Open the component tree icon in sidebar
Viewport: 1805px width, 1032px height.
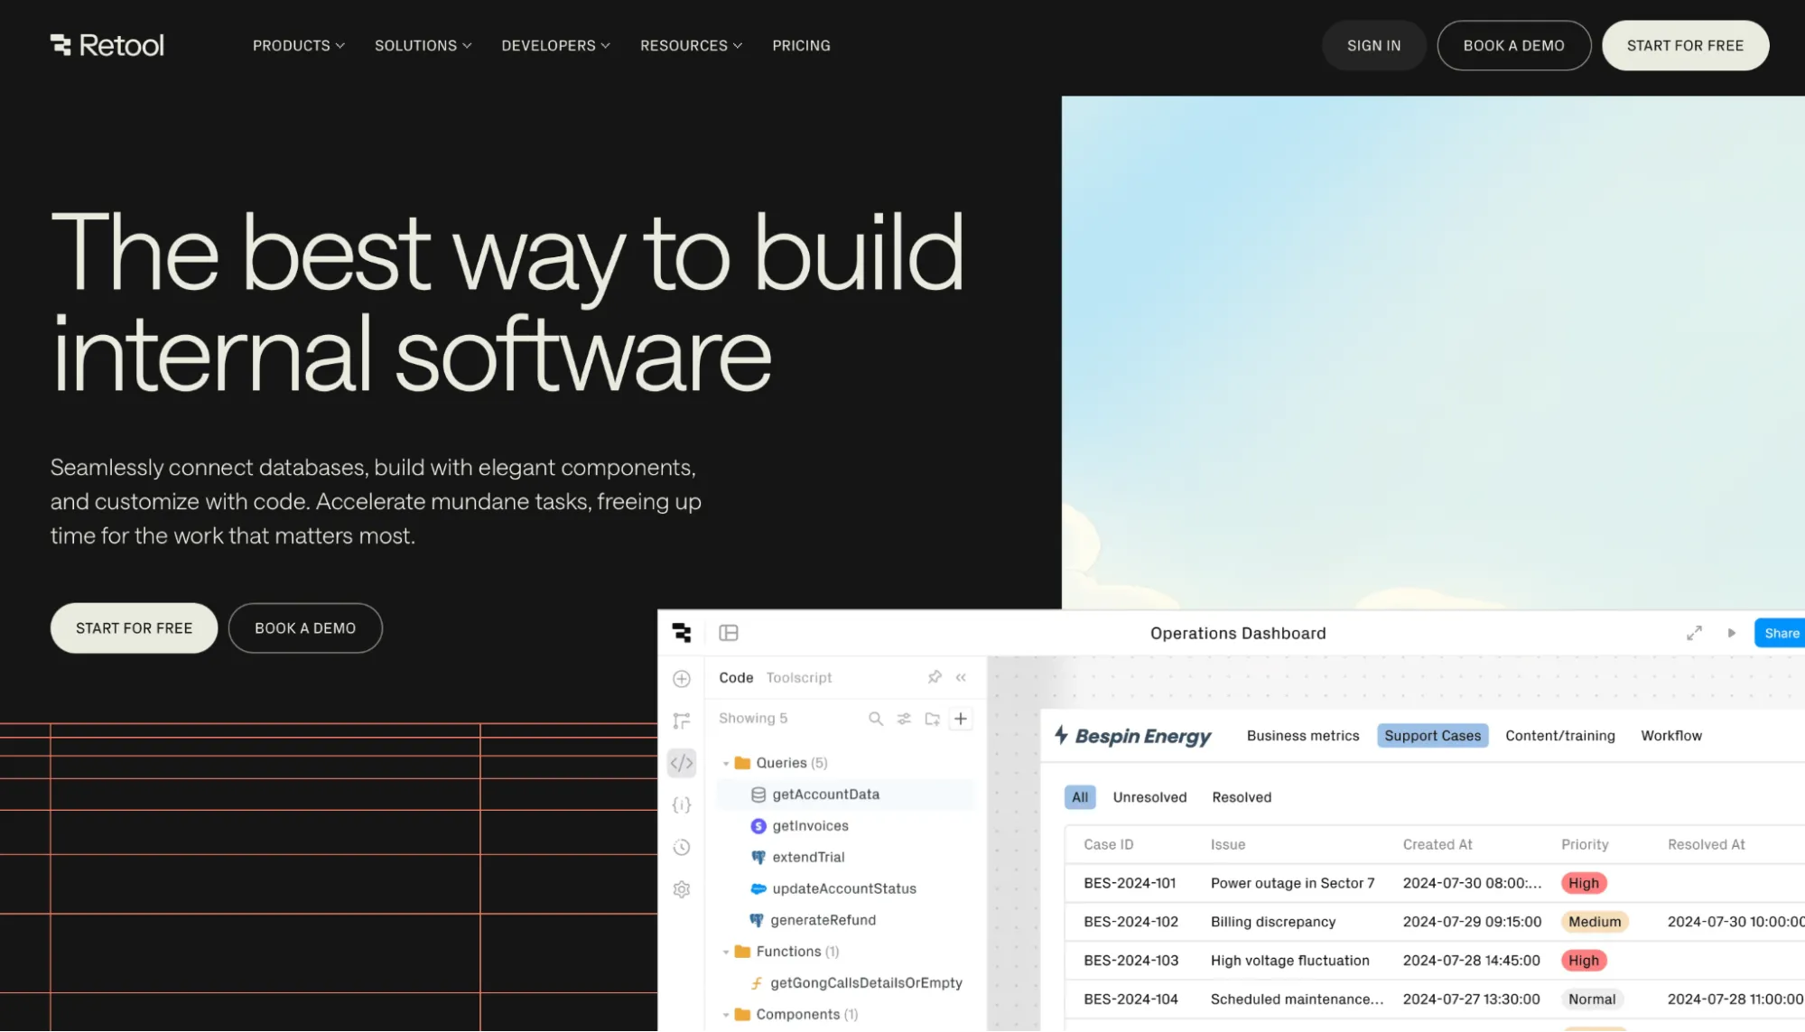[x=682, y=721]
